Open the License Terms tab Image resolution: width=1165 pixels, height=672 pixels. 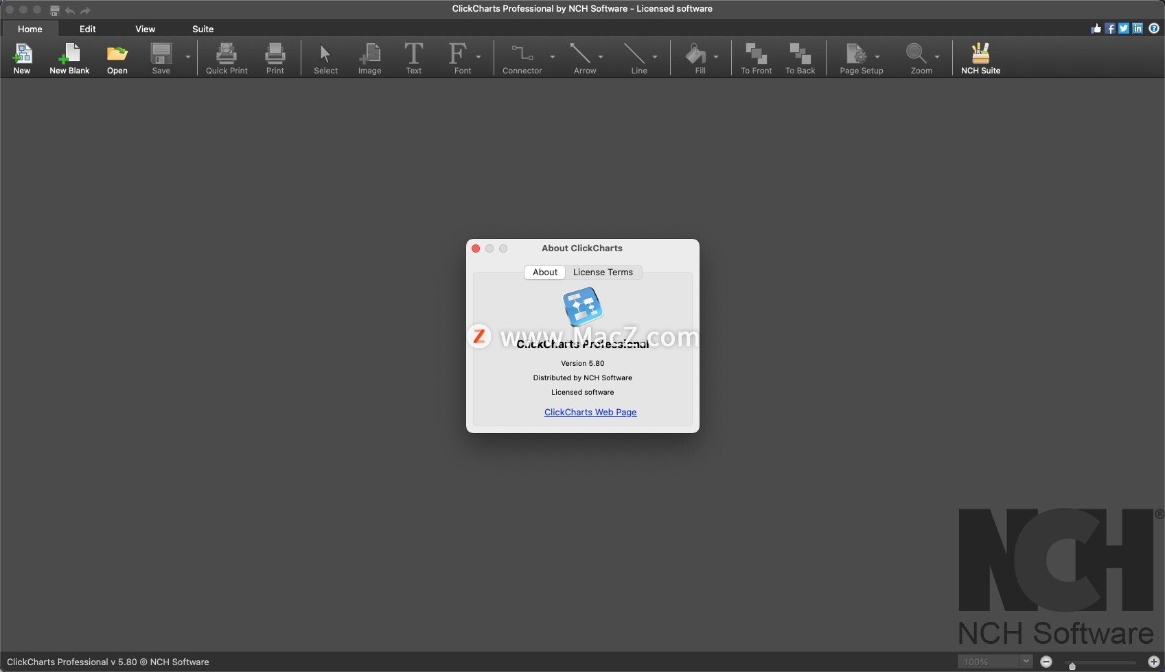603,273
